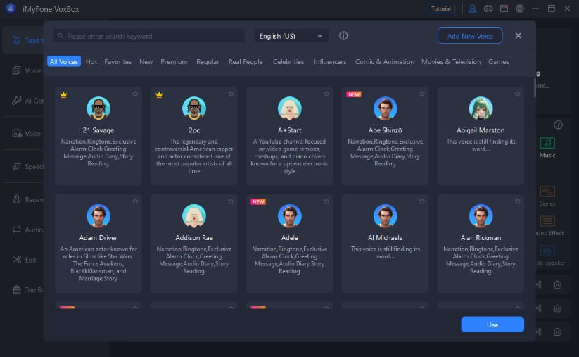Click the search magnifier icon

61,36
